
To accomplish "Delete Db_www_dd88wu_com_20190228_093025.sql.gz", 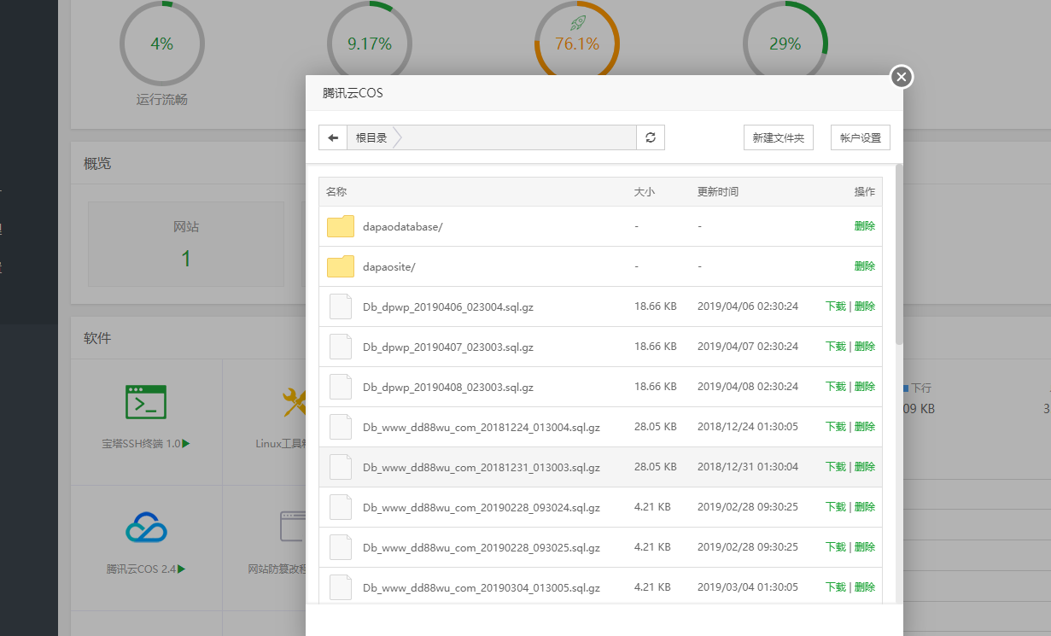I will (865, 547).
